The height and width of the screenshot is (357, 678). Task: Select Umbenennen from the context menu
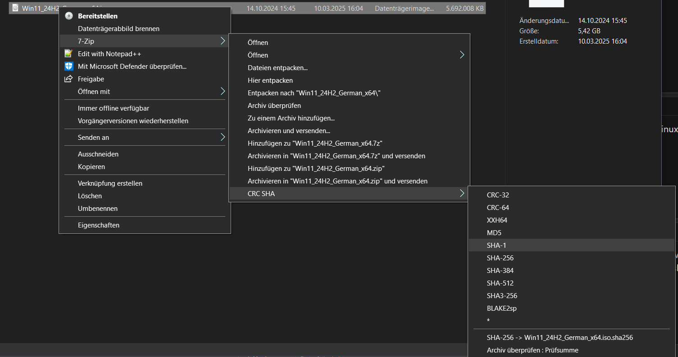tap(145, 209)
